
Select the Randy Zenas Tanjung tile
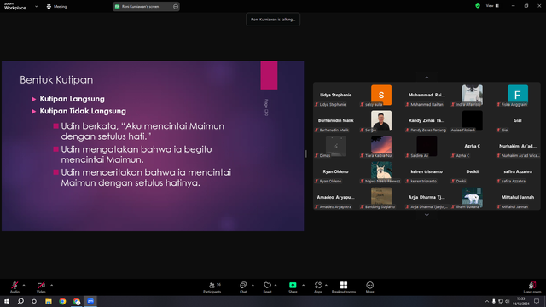pyautogui.click(x=427, y=121)
